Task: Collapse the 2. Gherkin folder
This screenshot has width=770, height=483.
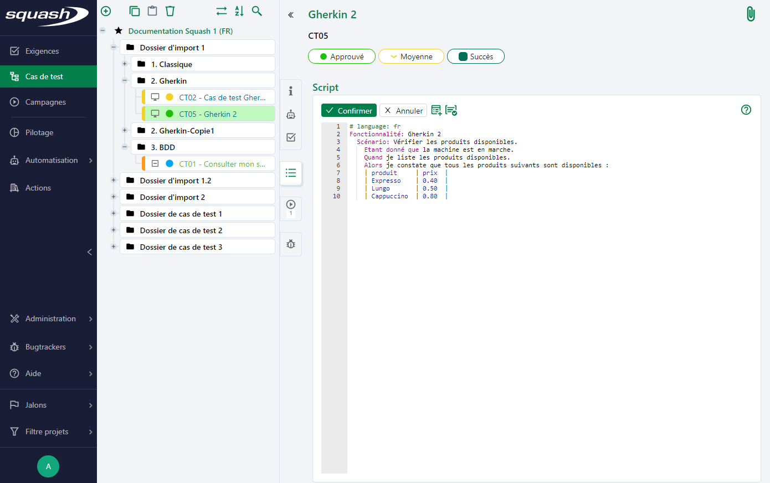Action: (125, 80)
